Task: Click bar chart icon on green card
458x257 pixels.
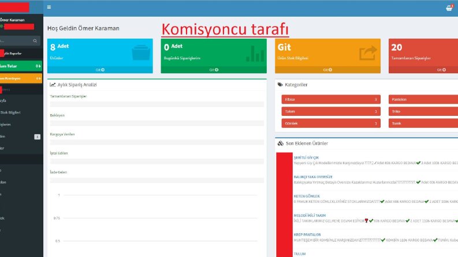Action: click(255, 53)
